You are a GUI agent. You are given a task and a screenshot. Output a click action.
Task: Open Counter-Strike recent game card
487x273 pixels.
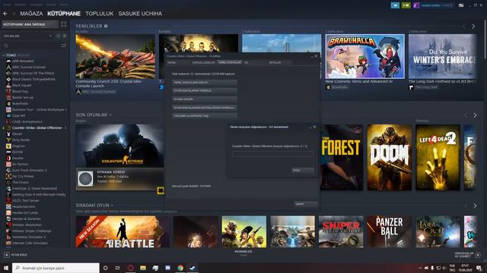[120, 146]
